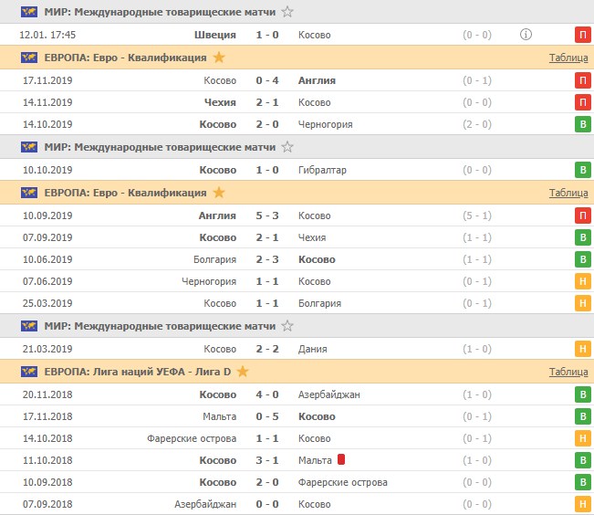Click green В badge for Косово–Гибралтар match

[x=581, y=170]
